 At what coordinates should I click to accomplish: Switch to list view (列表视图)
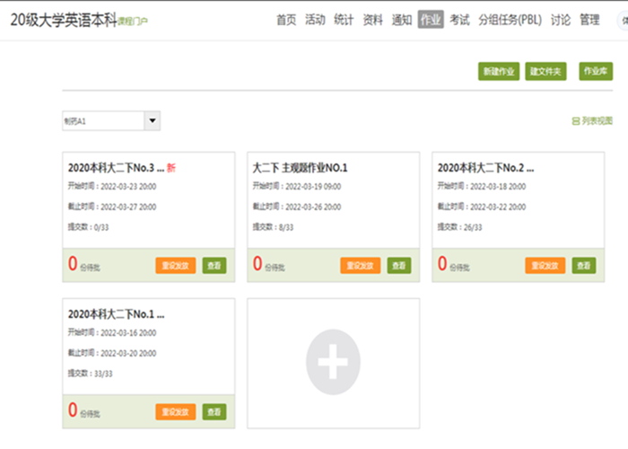(x=591, y=120)
